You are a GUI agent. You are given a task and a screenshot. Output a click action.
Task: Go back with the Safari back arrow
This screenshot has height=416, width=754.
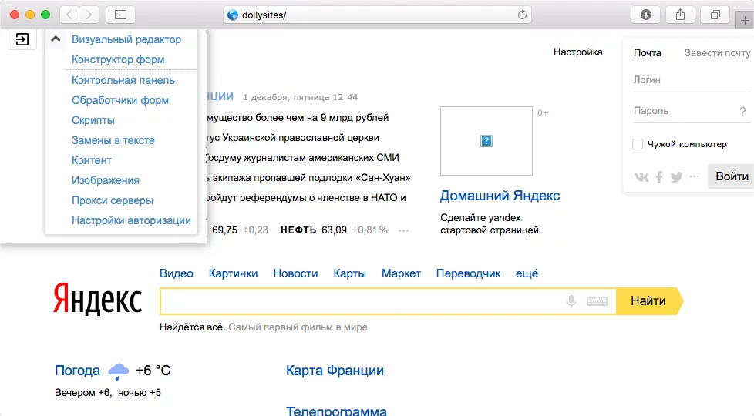[69, 15]
